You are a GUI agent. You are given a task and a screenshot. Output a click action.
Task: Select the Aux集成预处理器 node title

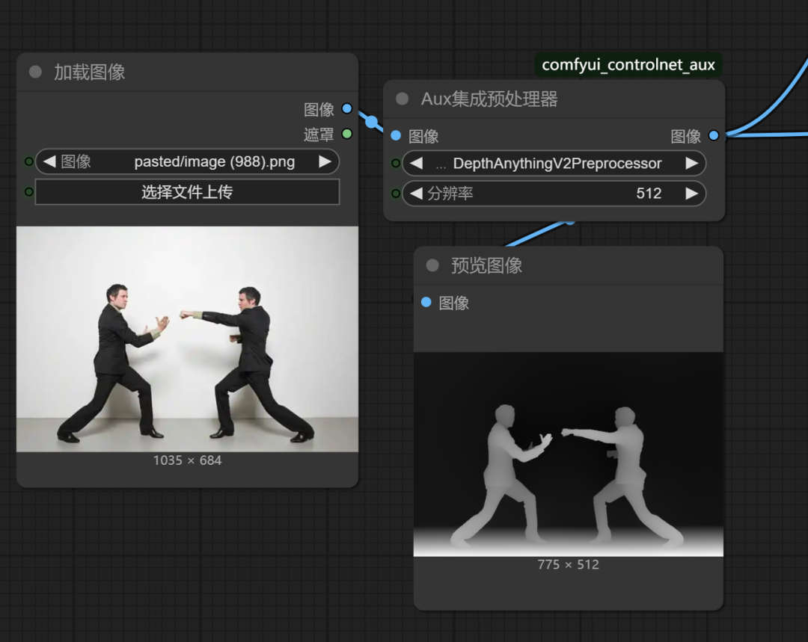coord(489,99)
